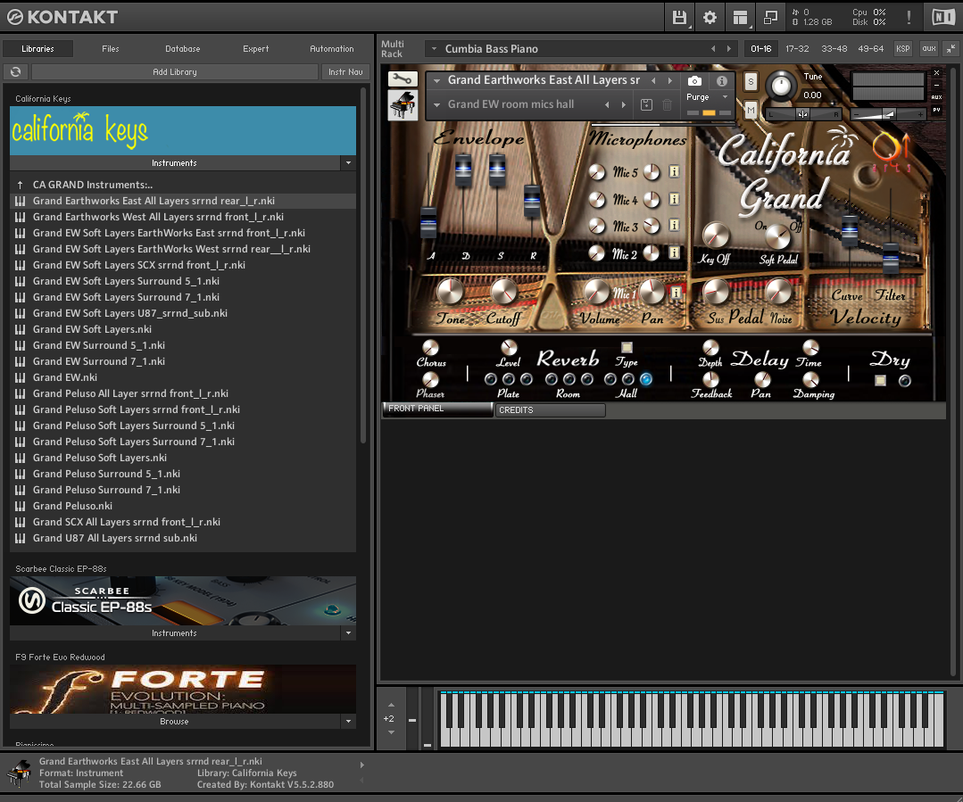Open the instrument name dropdown arrow

coord(436,80)
